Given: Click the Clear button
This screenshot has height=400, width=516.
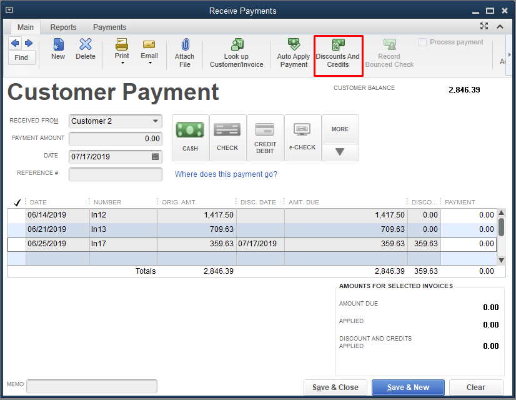Looking at the screenshot, I should 476,387.
